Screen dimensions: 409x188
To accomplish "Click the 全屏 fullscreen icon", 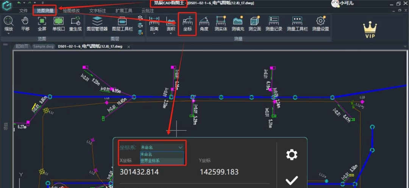I will click(42, 23).
